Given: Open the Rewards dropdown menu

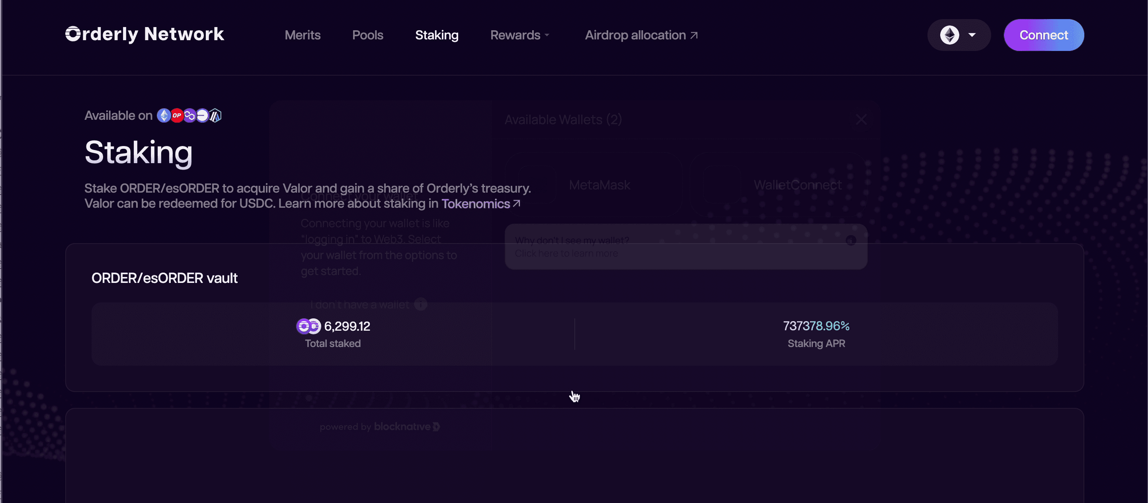Looking at the screenshot, I should pyautogui.click(x=519, y=35).
